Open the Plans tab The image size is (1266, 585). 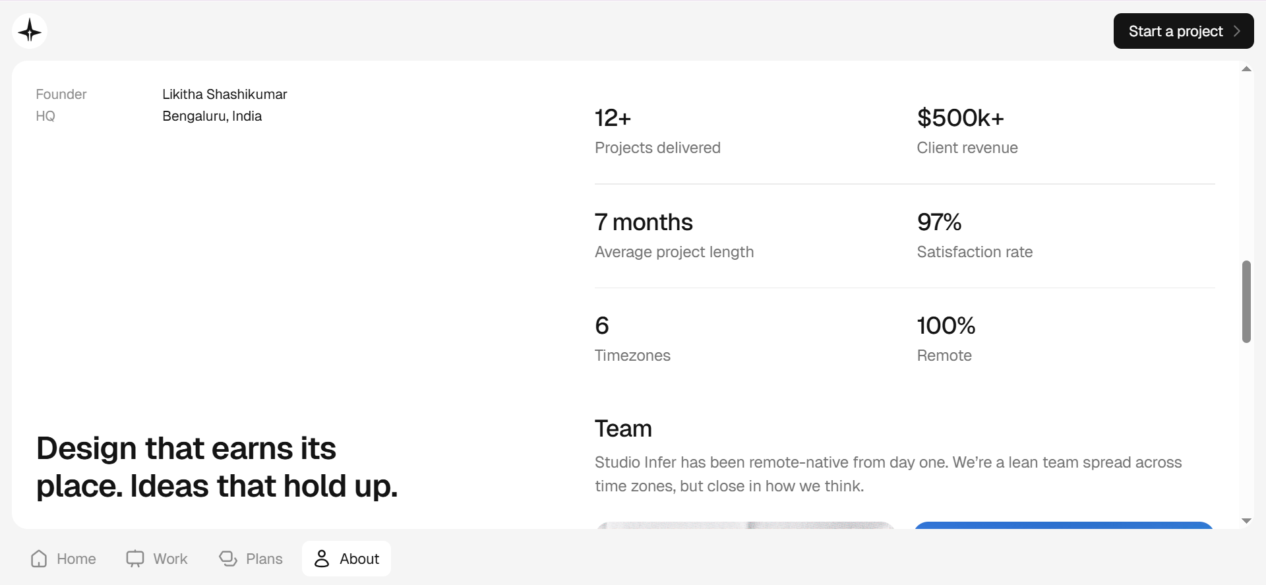coord(251,558)
